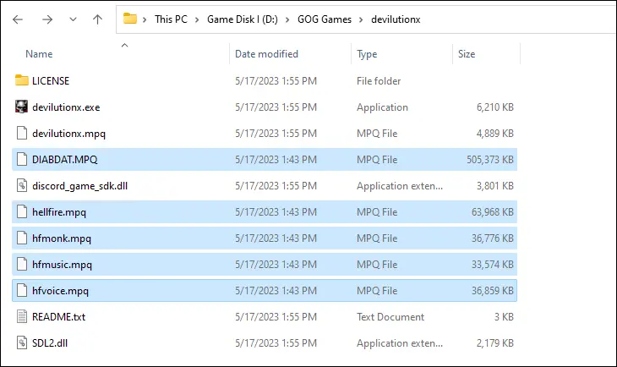The image size is (617, 367).
Task: Select the devilutionx.mpq file name
Action: click(68, 134)
